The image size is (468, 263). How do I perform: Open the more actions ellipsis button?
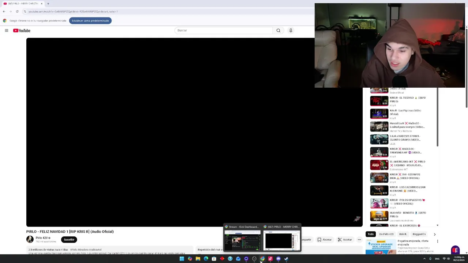[359, 240]
